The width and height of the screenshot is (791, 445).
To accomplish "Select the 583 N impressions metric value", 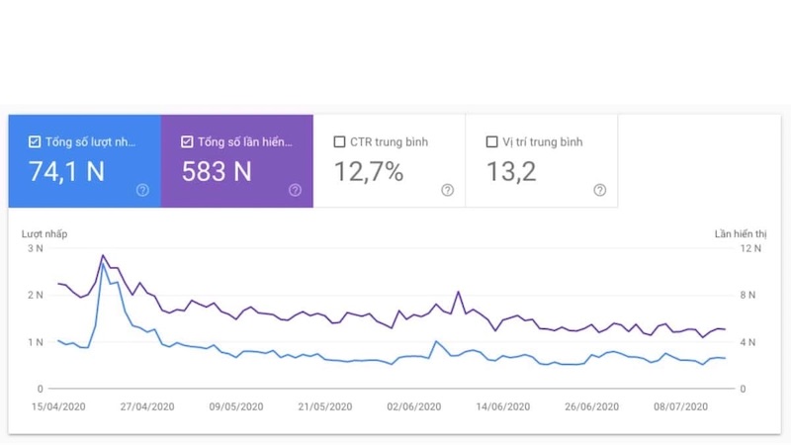I will [215, 172].
